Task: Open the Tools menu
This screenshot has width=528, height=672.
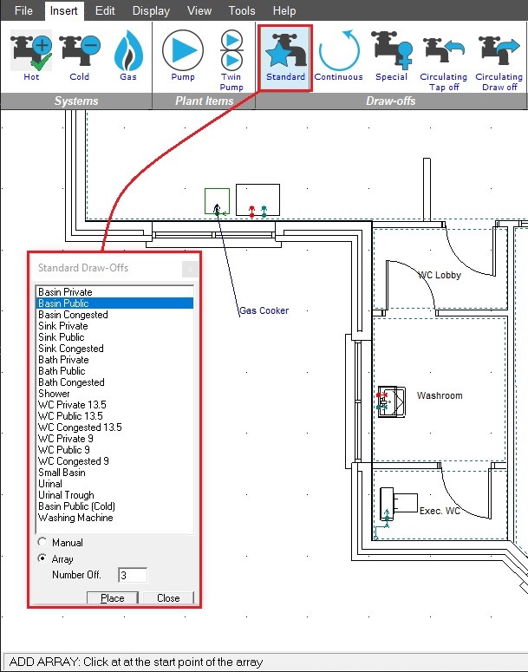Action: point(242,10)
